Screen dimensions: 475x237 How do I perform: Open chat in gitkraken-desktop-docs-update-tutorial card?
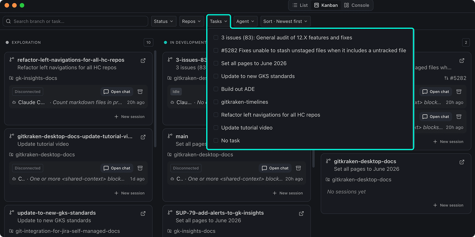pyautogui.click(x=117, y=168)
